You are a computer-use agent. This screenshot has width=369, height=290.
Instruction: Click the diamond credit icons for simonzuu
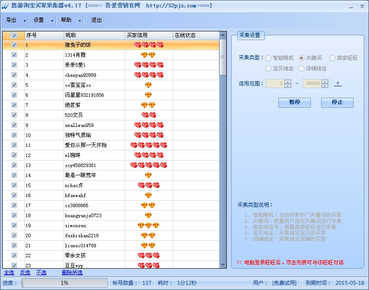149,225
